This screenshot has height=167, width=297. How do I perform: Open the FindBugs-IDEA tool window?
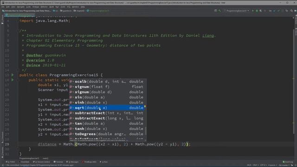[89, 162]
